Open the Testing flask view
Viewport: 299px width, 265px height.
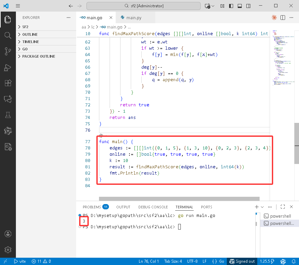coord(8,115)
